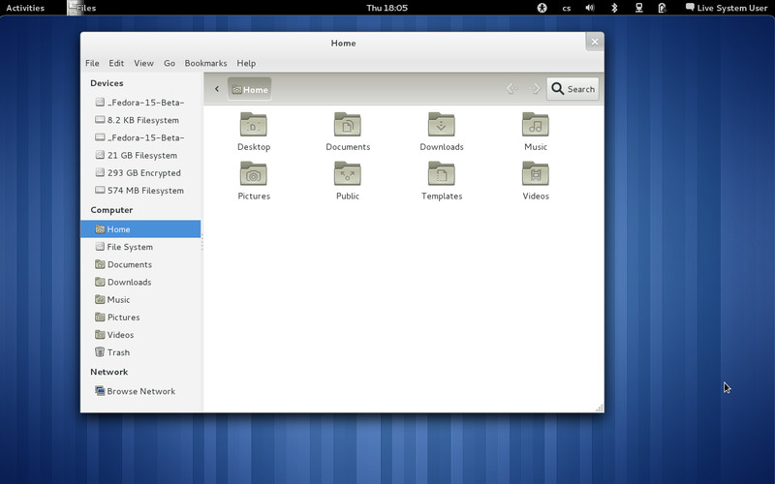Open the Bookmarks menu
Screen dimensions: 775x484
pyautogui.click(x=205, y=63)
